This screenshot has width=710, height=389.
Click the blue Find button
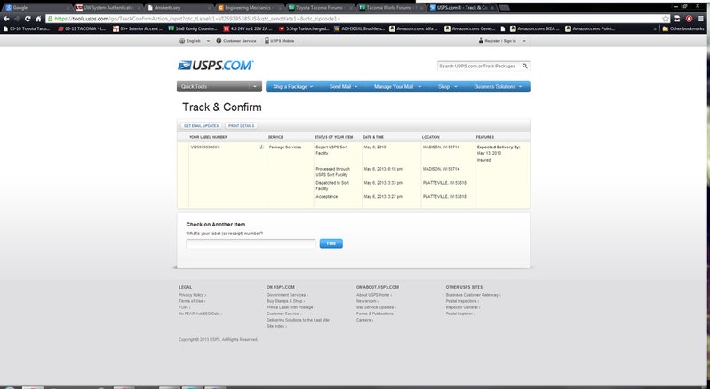(x=331, y=243)
